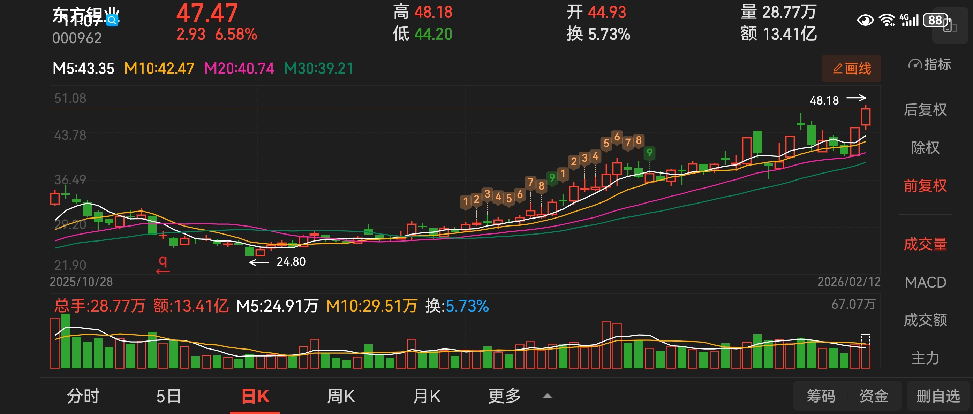Viewport: 973px width, 414px height.
Task: Open the 筹码 chip distribution button
Action: [x=821, y=396]
